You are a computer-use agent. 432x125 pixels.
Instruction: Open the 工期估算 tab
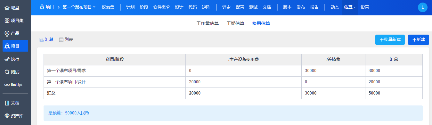(235, 23)
